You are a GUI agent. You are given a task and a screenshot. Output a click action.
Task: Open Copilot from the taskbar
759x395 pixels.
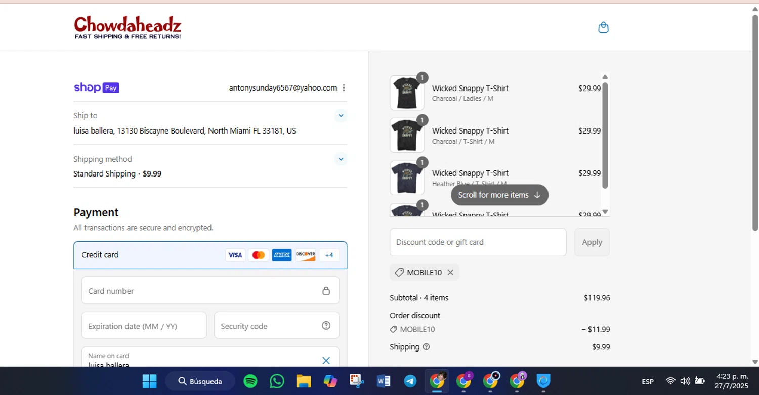tap(330, 381)
